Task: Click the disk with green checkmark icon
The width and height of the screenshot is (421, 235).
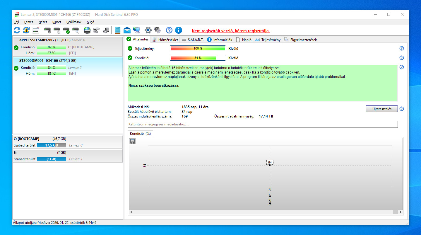Action: click(x=66, y=30)
